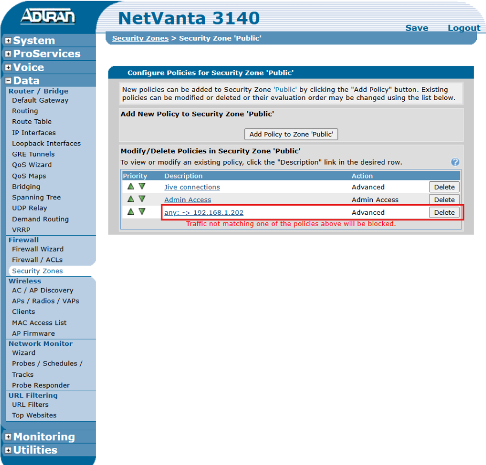This screenshot has height=465, width=486.
Task: Open IP Interfaces page
Action: coord(34,133)
